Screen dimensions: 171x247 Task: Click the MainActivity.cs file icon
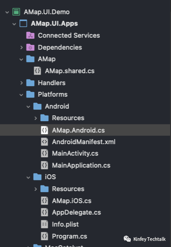click(x=45, y=153)
